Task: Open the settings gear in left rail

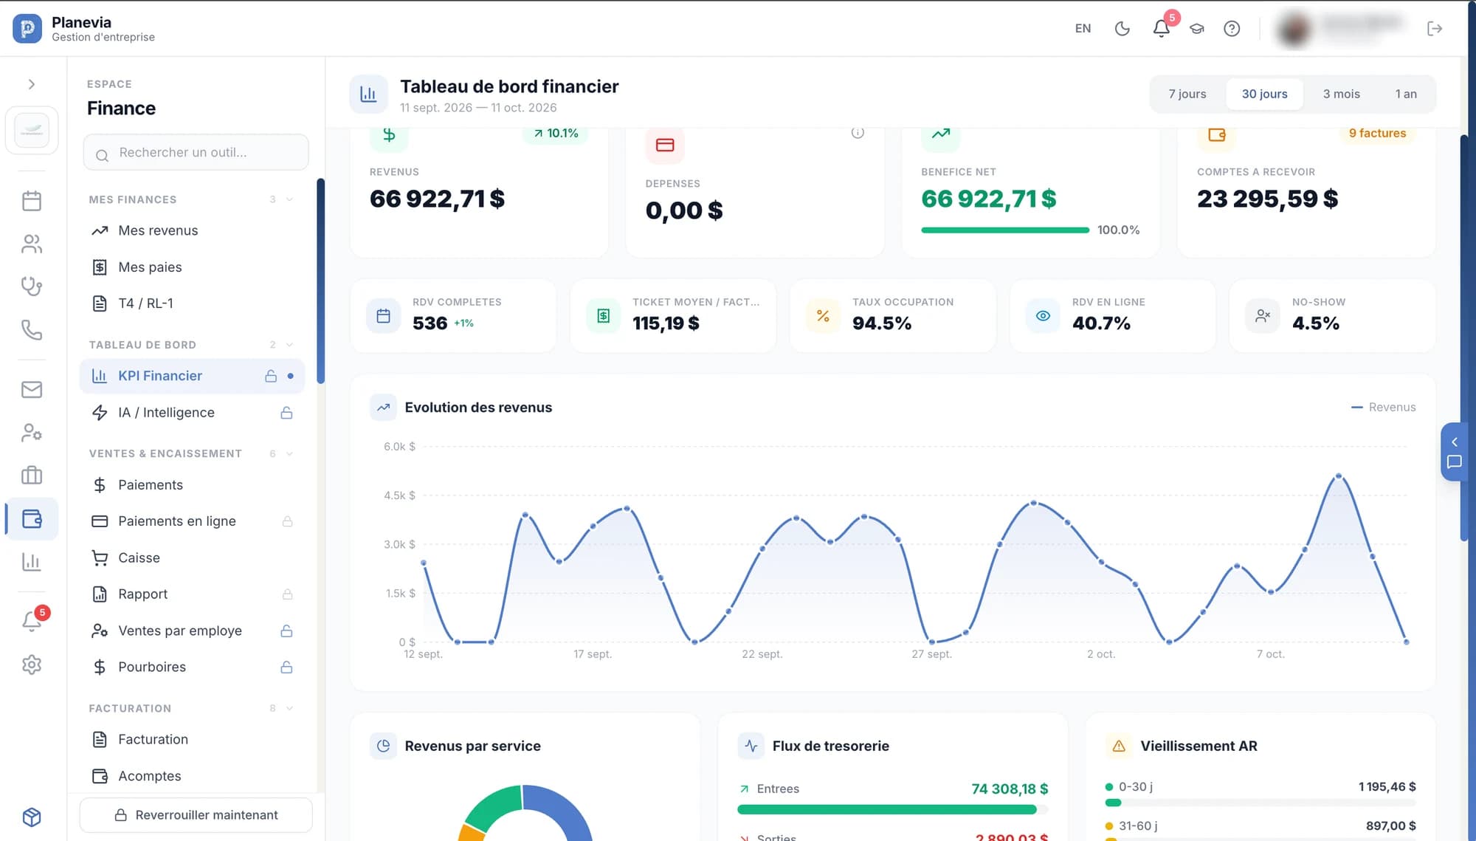Action: [32, 665]
